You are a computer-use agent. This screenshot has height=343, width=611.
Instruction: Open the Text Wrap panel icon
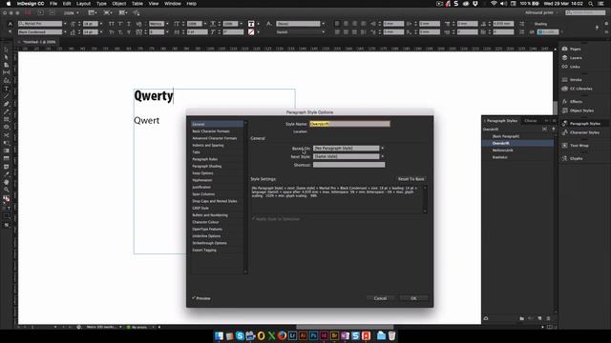pos(565,146)
